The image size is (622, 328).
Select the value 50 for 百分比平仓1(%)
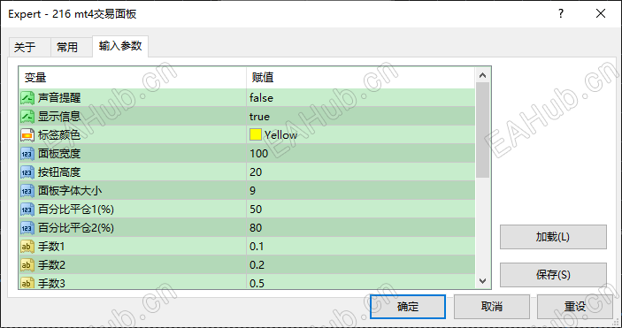click(256, 209)
